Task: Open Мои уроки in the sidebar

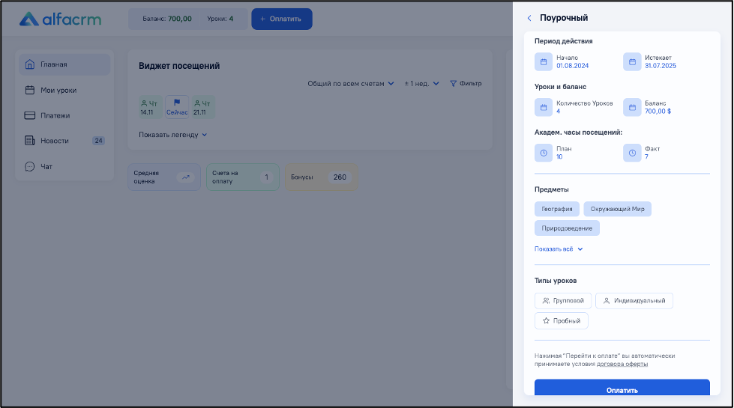Action: 64,90
